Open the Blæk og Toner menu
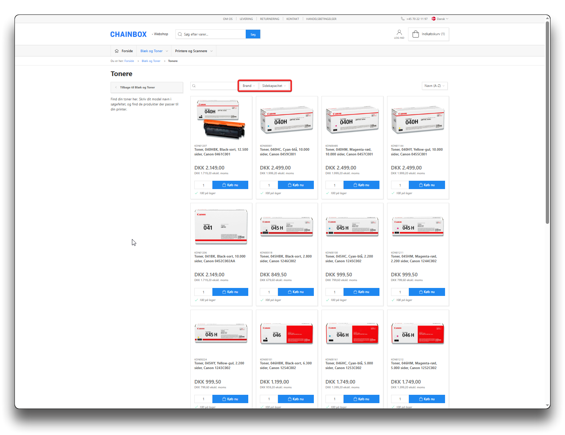Viewport: 565px width, 435px height. click(x=154, y=51)
